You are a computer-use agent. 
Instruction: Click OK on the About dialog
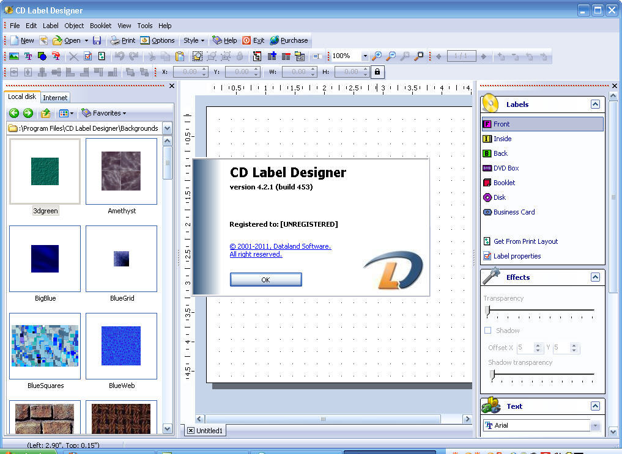coord(265,279)
